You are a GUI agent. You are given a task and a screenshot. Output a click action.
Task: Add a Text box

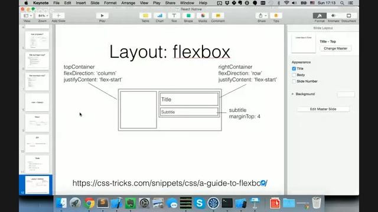point(174,16)
